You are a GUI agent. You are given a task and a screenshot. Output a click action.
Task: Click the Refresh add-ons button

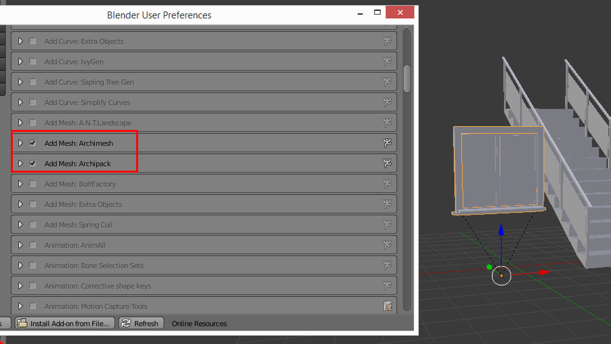[141, 323]
